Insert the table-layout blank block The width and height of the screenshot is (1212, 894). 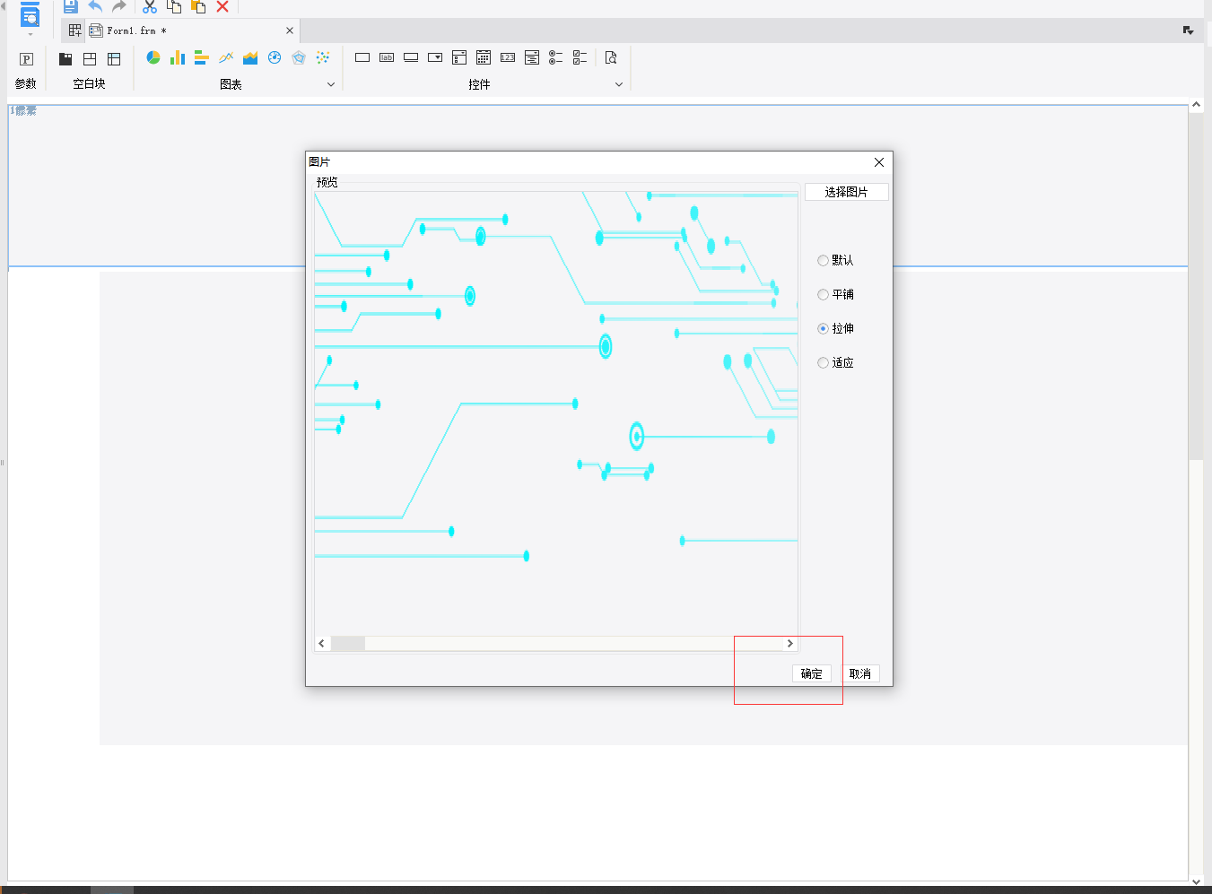coord(114,59)
